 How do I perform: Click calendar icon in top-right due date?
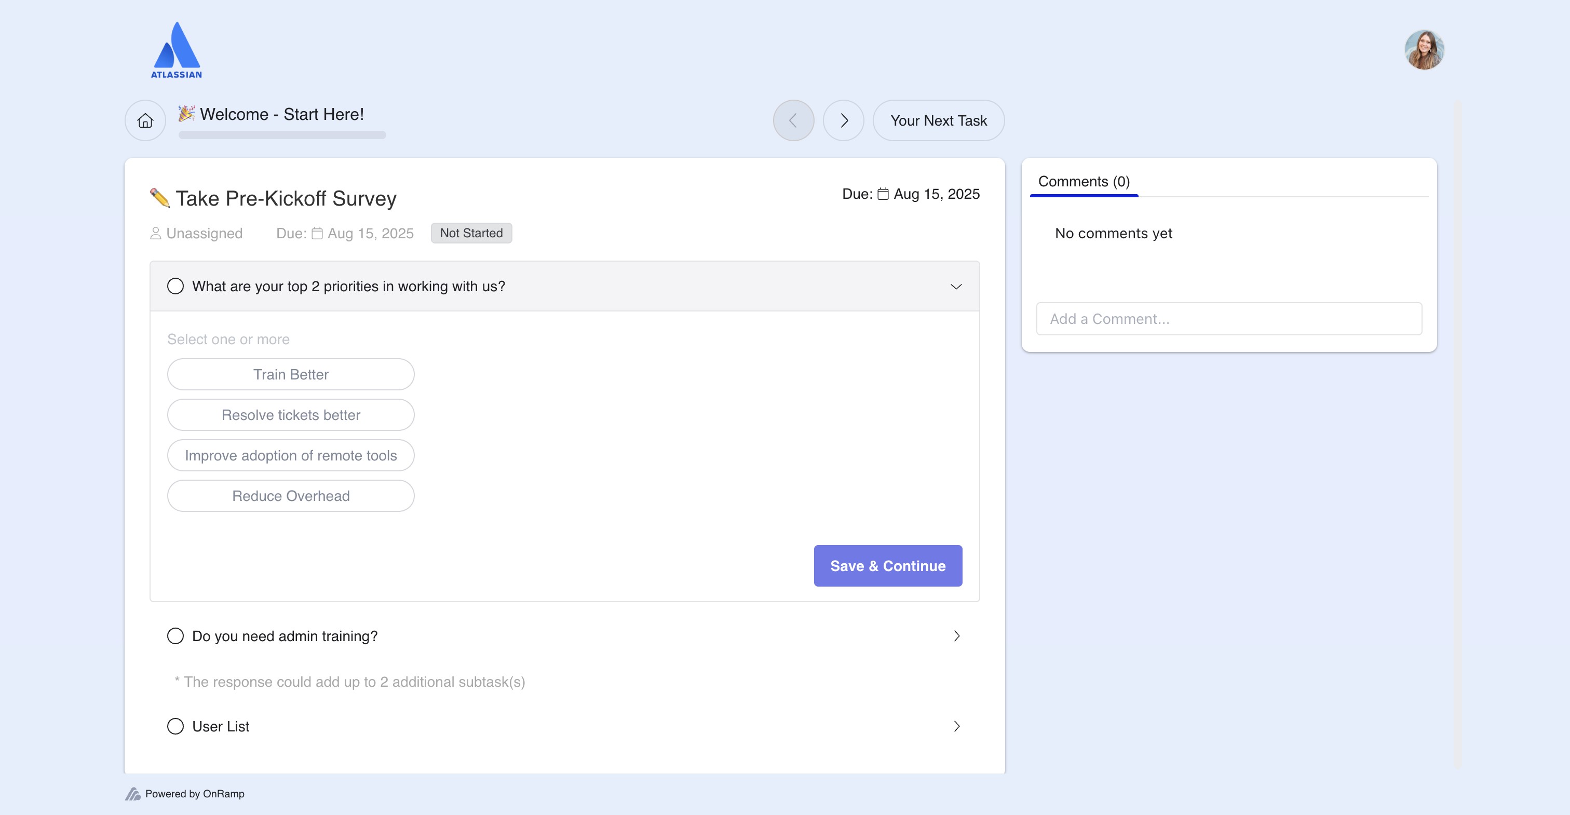pos(883,194)
